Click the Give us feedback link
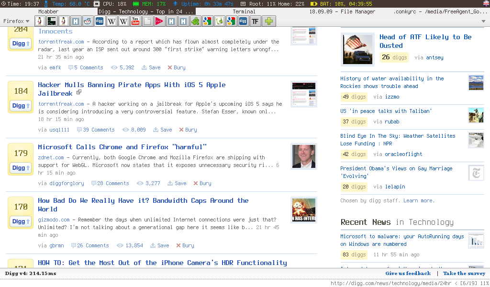 pyautogui.click(x=408, y=273)
